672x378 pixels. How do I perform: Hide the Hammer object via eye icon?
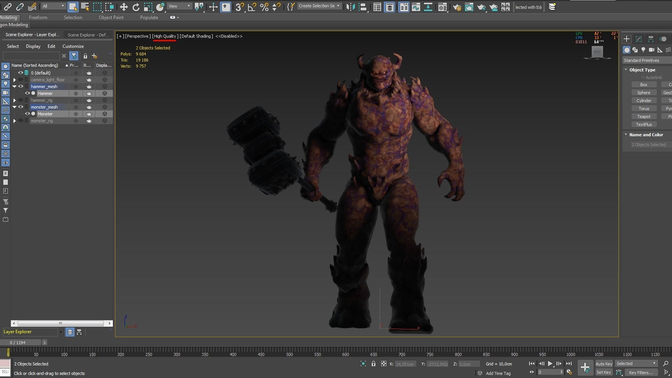[27, 93]
